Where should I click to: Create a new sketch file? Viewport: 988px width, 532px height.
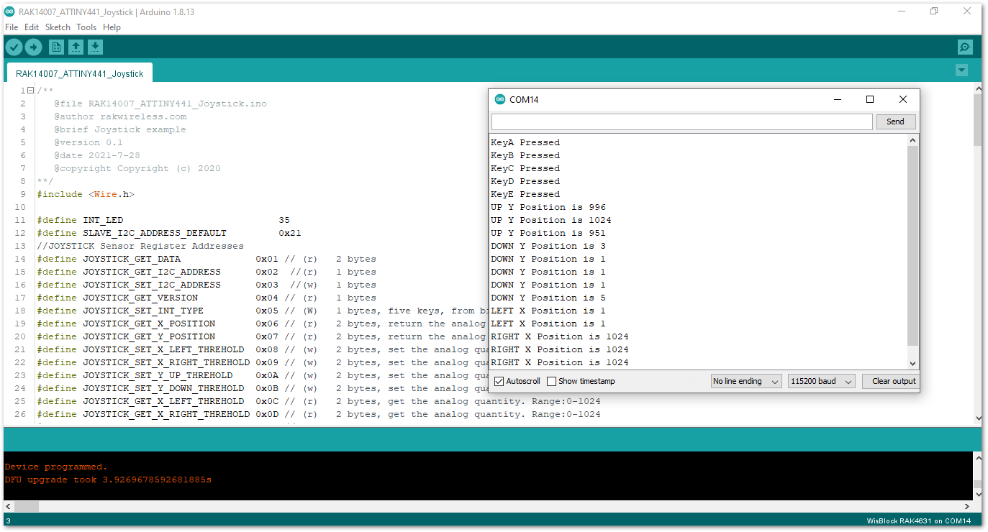point(56,47)
